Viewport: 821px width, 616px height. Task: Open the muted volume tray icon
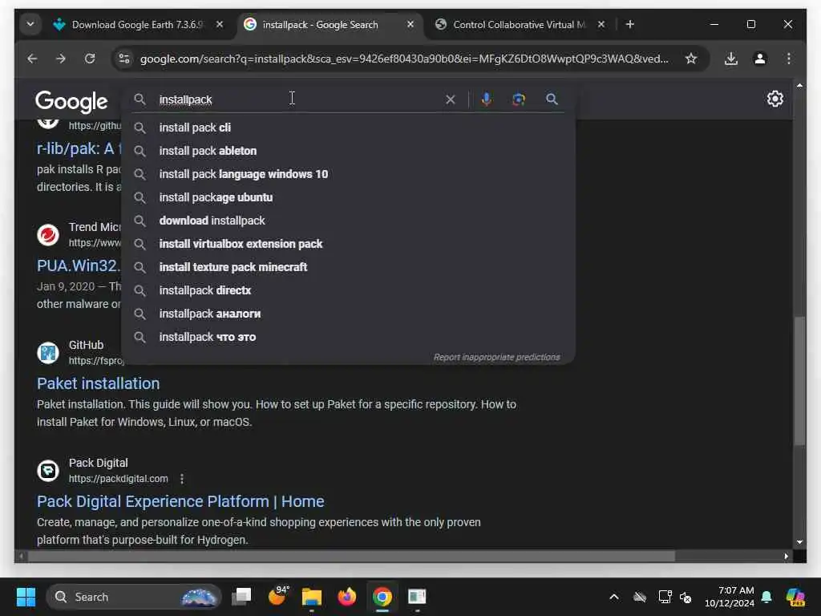tap(685, 597)
